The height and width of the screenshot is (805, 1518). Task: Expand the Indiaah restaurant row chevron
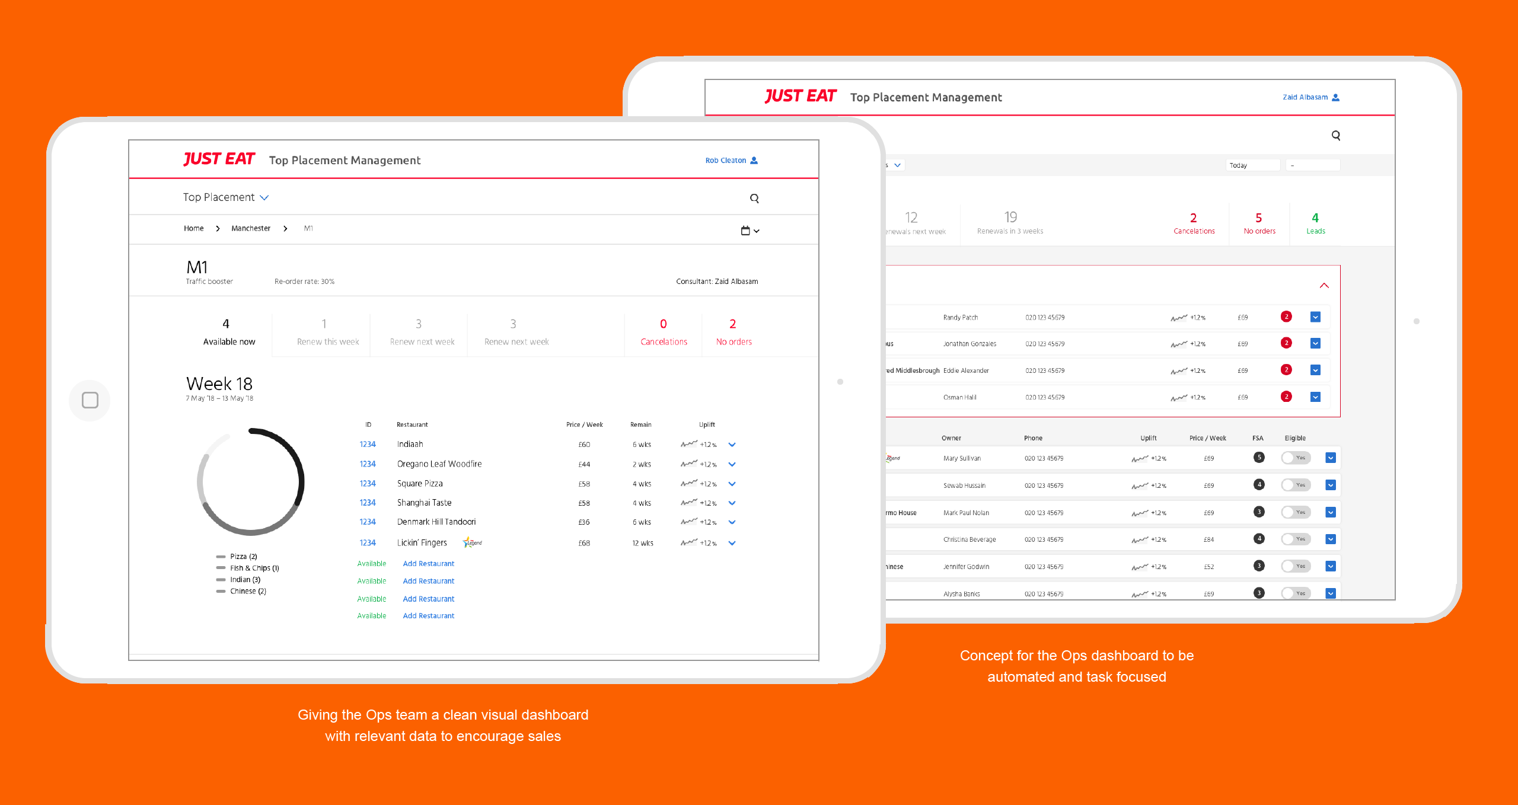732,445
